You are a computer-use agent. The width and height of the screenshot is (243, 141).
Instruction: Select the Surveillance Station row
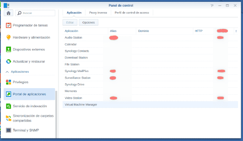[150, 78]
